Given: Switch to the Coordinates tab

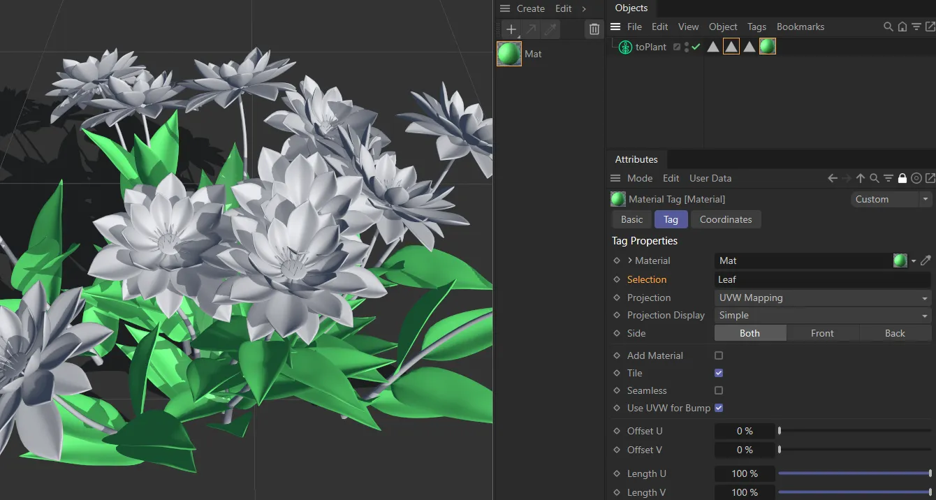Looking at the screenshot, I should pyautogui.click(x=726, y=219).
